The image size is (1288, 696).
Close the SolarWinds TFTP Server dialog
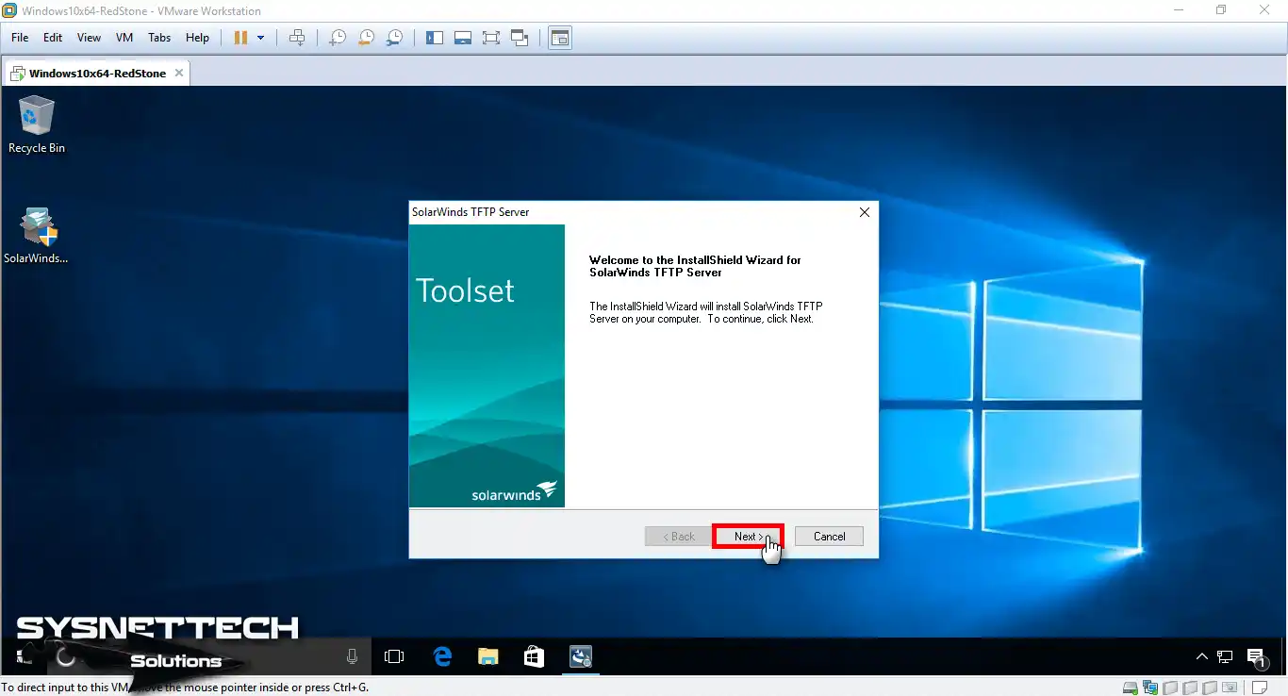864,212
